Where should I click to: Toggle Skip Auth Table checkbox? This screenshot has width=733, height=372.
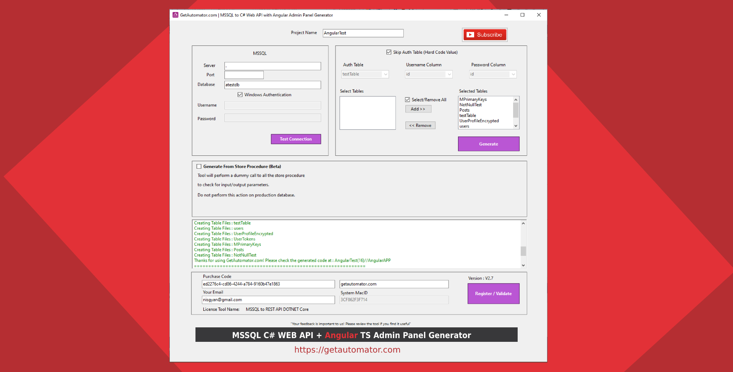coord(389,52)
